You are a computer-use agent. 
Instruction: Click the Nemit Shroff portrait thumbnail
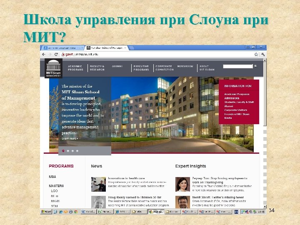(x=183, y=202)
